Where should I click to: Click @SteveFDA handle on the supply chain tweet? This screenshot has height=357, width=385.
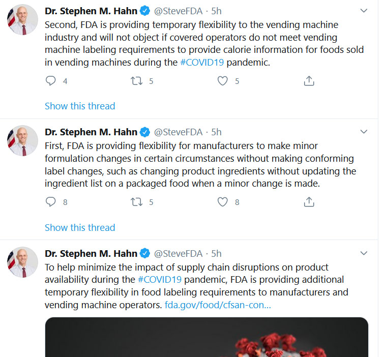coord(178,254)
